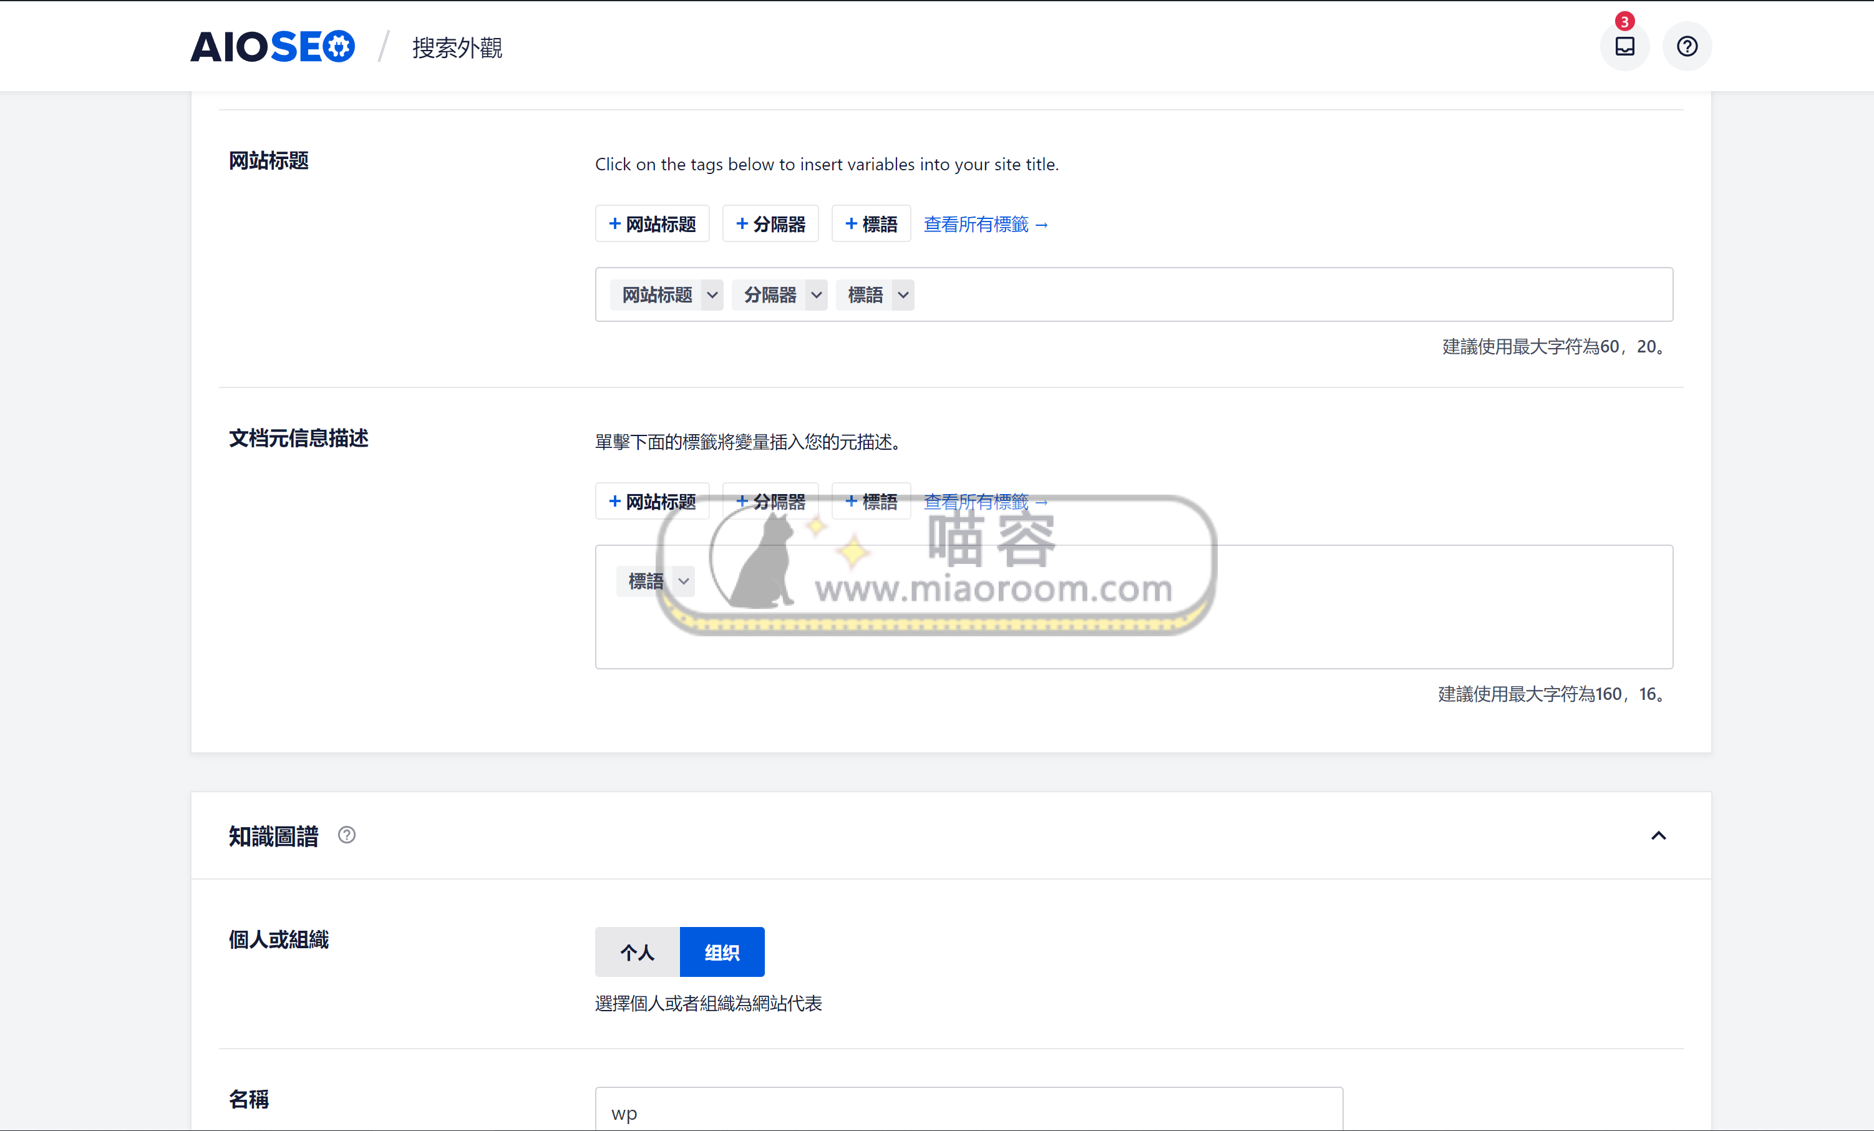The image size is (1874, 1131).
Task: Add 標語 tag to site title
Action: point(871,225)
